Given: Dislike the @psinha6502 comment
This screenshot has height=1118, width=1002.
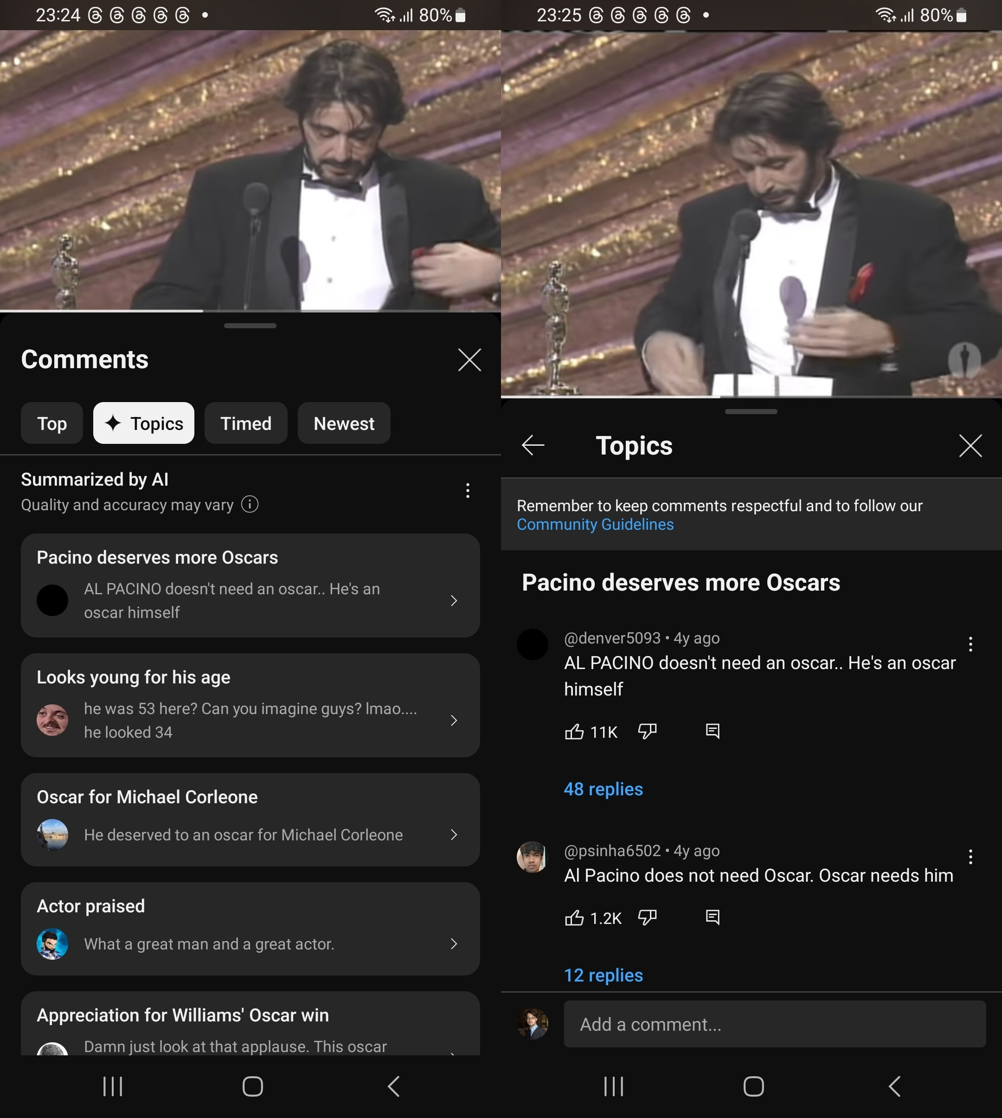Looking at the screenshot, I should point(647,918).
